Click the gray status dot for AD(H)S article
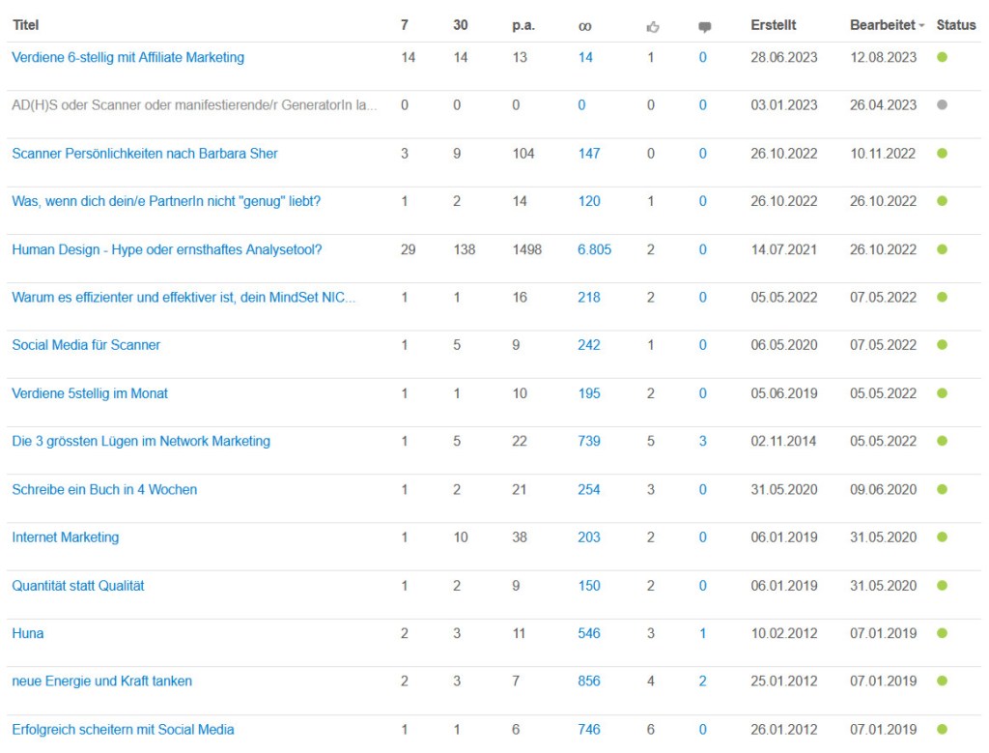 [x=942, y=104]
